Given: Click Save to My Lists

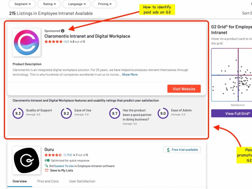Looking at the screenshot, I should pyautogui.click(x=61, y=171).
